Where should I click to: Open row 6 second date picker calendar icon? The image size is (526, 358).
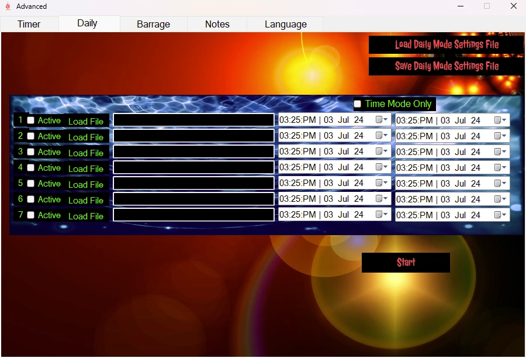click(x=500, y=199)
